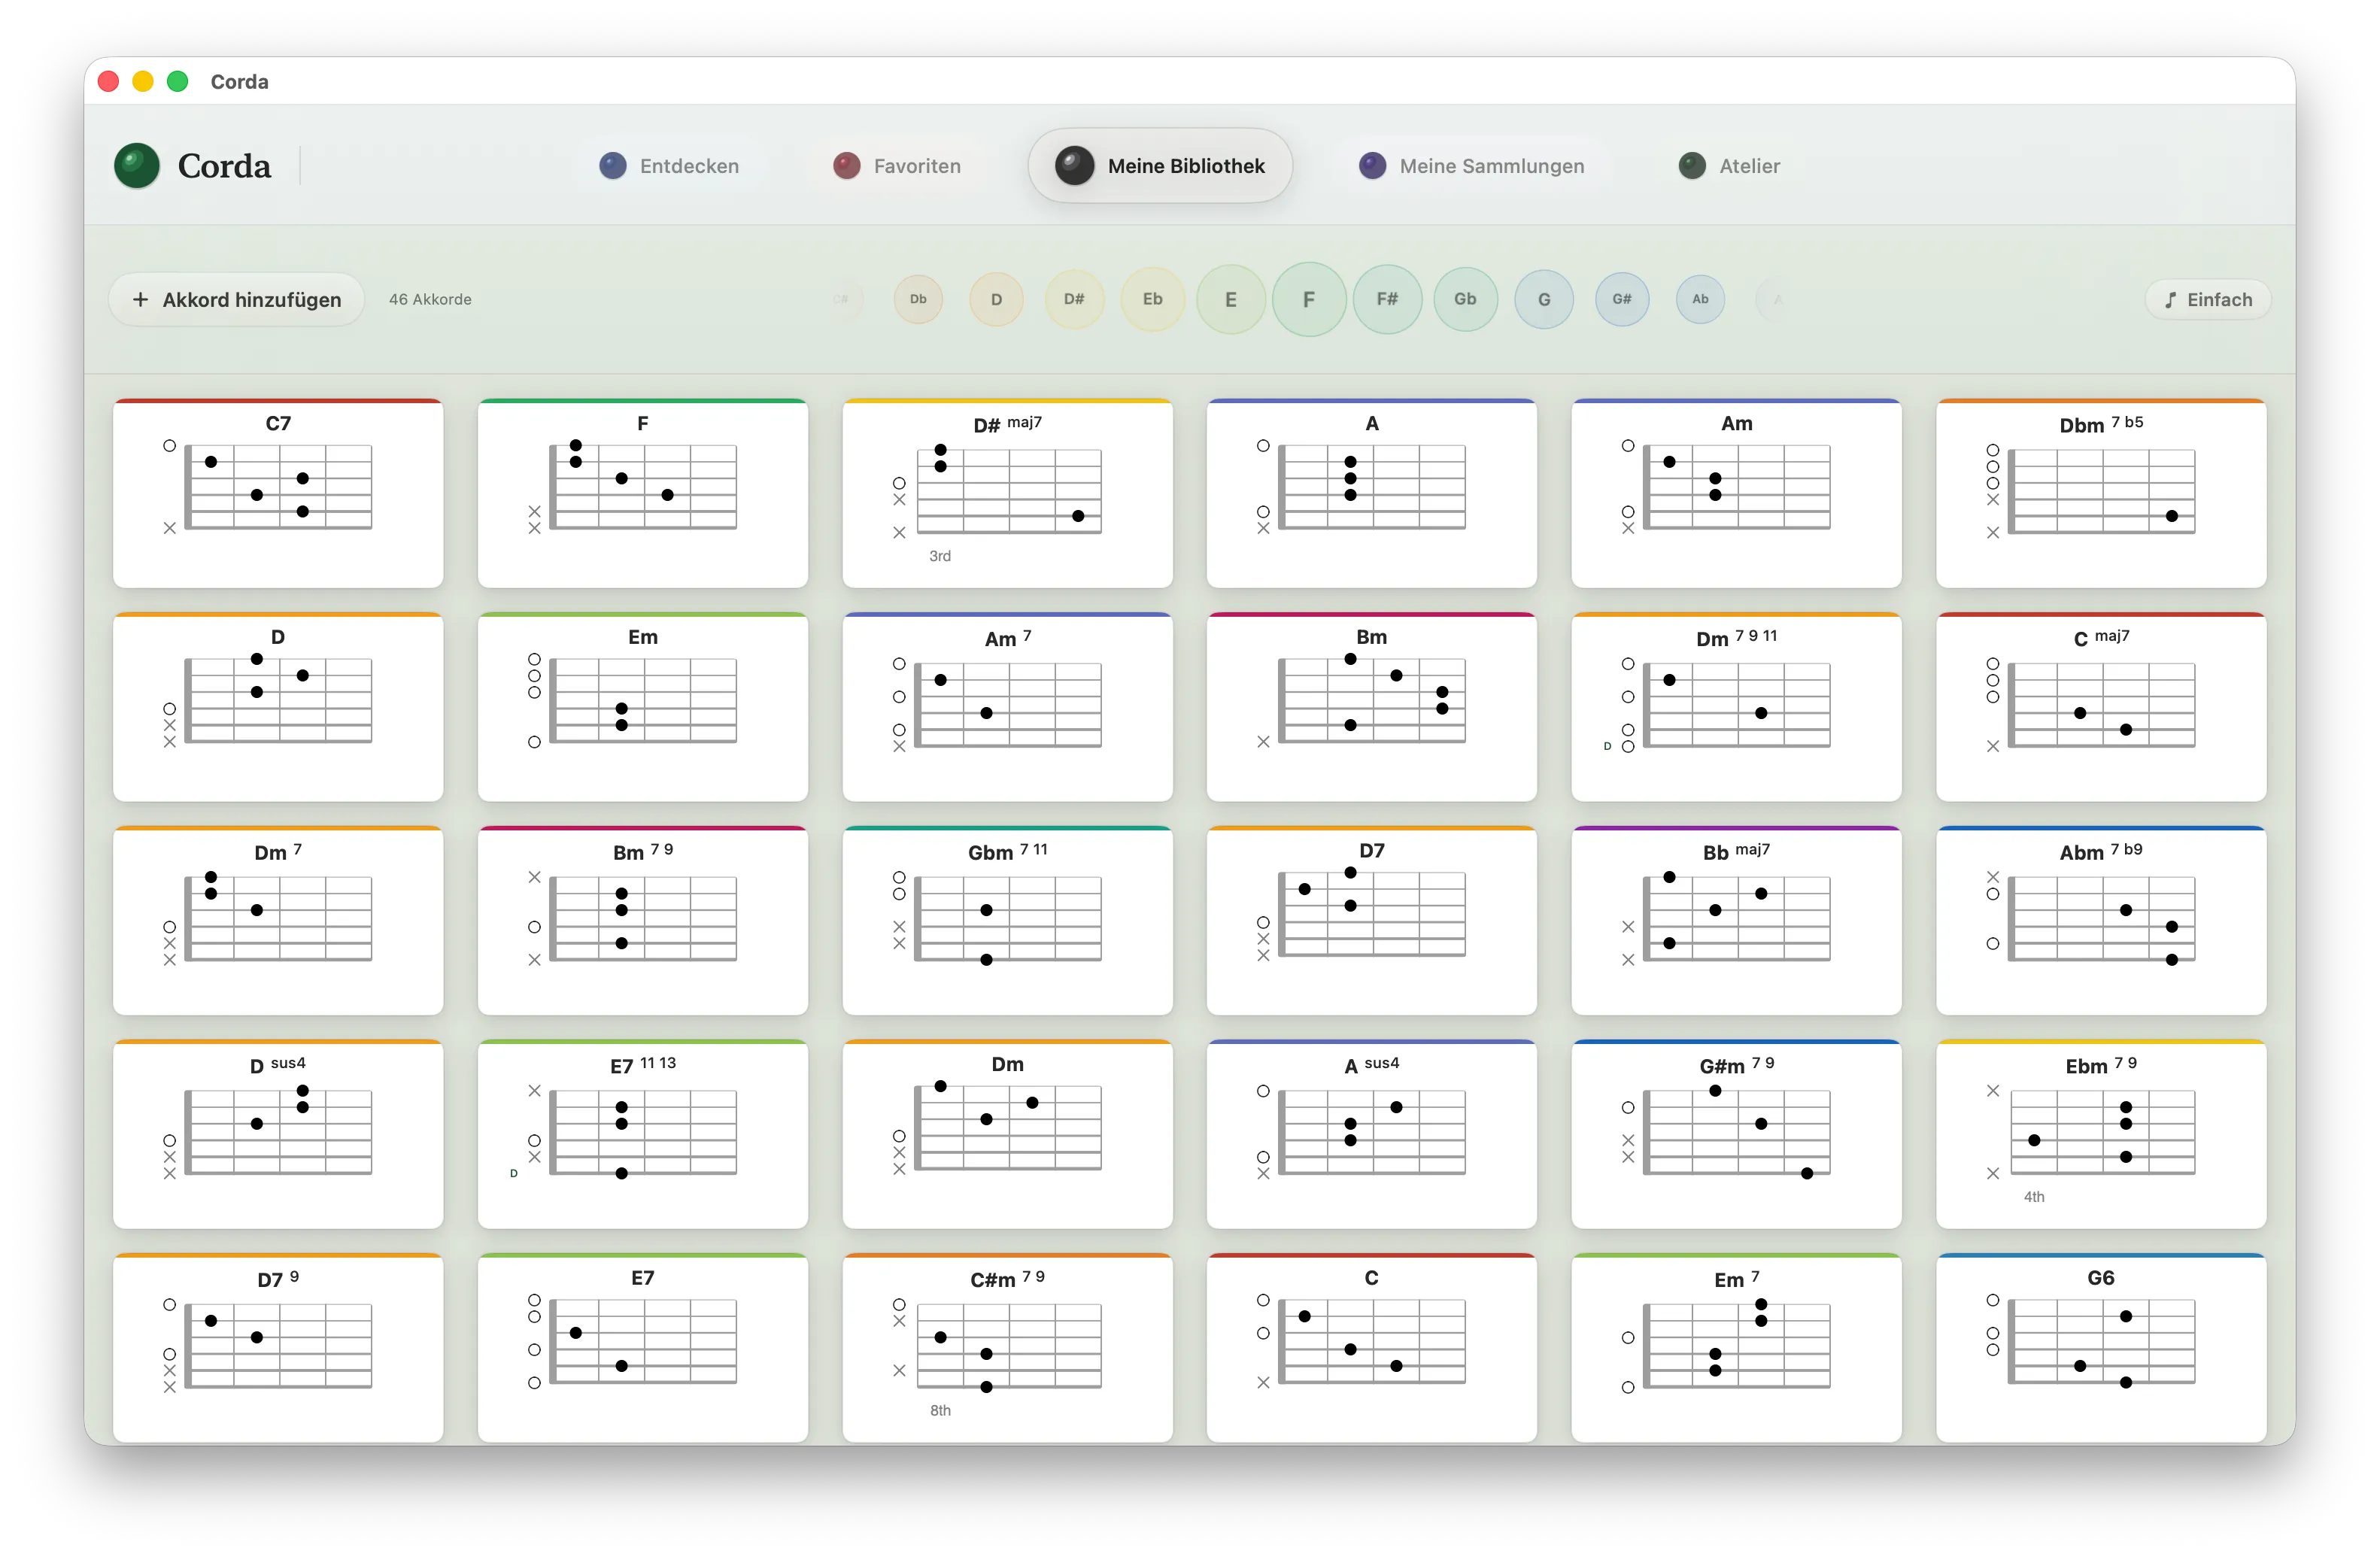
Task: Go to the Meine Sammlungen tab
Action: [x=1471, y=166]
